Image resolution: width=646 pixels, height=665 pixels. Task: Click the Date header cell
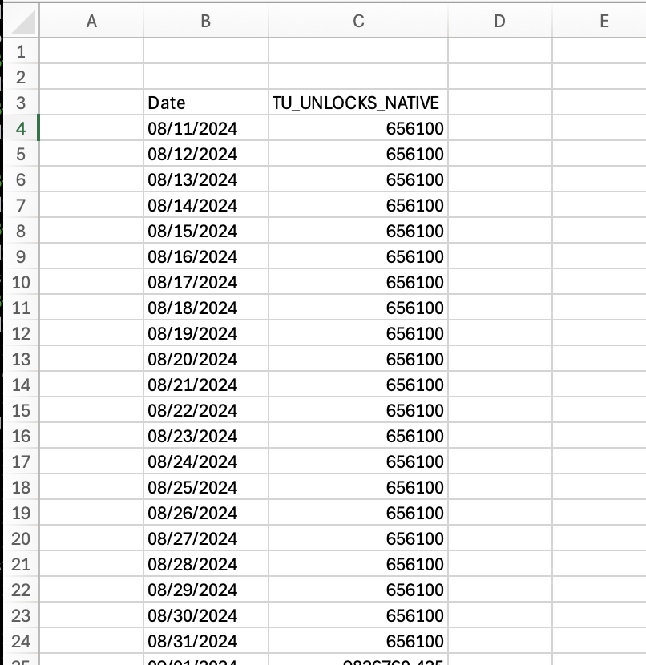[206, 103]
